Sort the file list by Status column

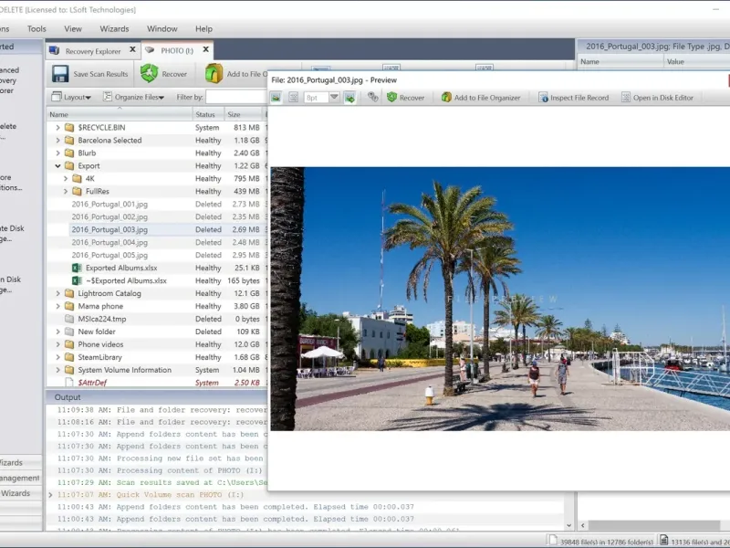coord(206,114)
